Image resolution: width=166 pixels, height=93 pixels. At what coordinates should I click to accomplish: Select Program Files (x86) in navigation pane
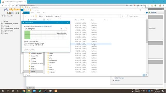click(x=36, y=53)
